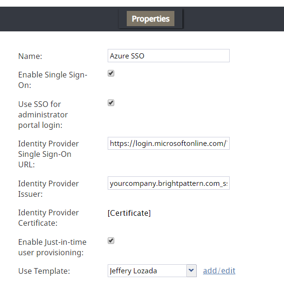This screenshot has height=289, width=284.
Task: Click the Name: label
Action: pos(30,56)
